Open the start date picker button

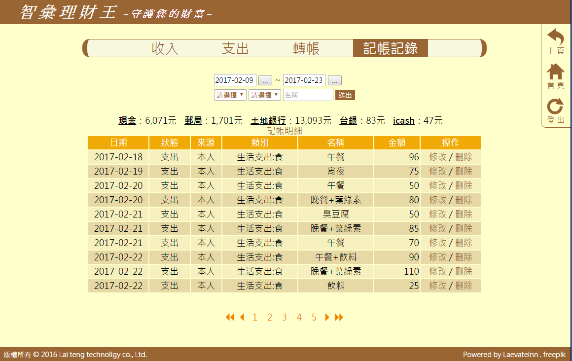[265, 80]
